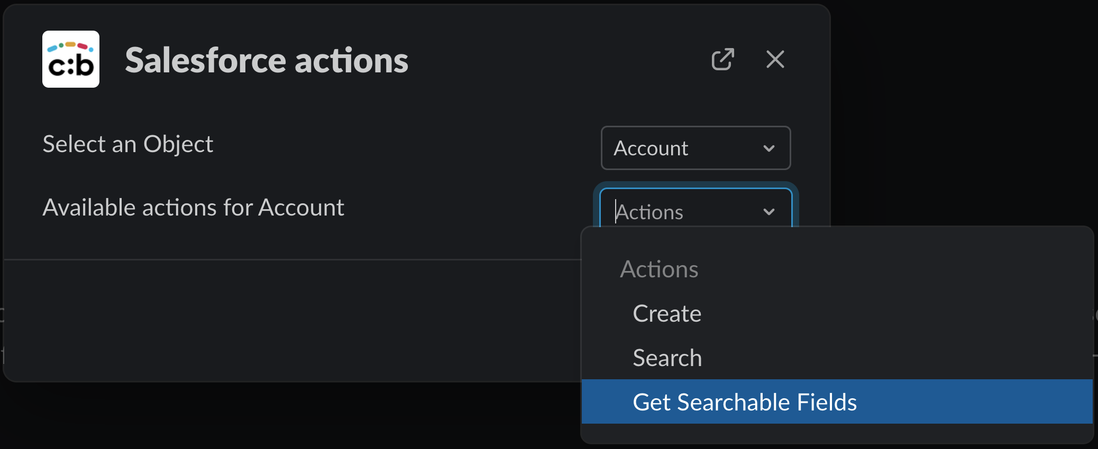Collapse the Actions dropdown using its chevron

768,212
